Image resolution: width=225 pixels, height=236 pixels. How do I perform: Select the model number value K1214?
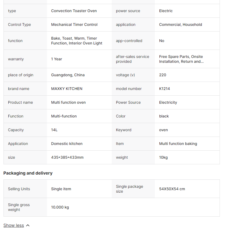165,89
